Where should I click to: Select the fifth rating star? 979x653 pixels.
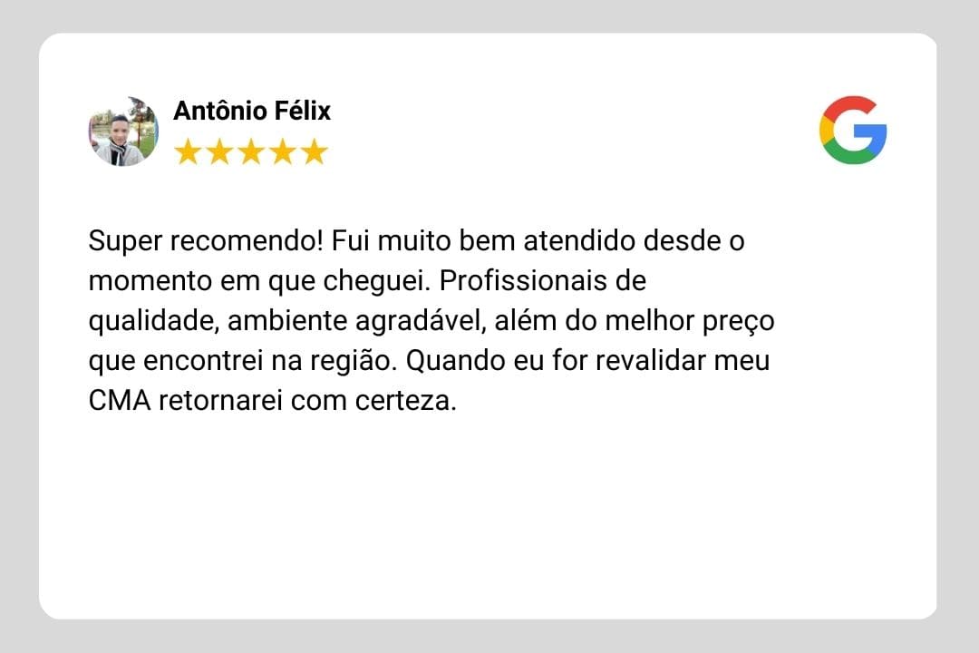[315, 151]
